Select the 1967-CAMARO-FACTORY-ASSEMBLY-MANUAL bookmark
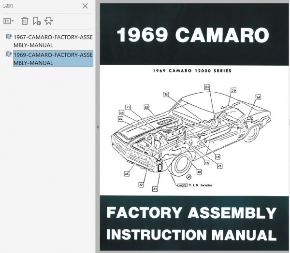This screenshot has width=290, height=253. (53, 41)
